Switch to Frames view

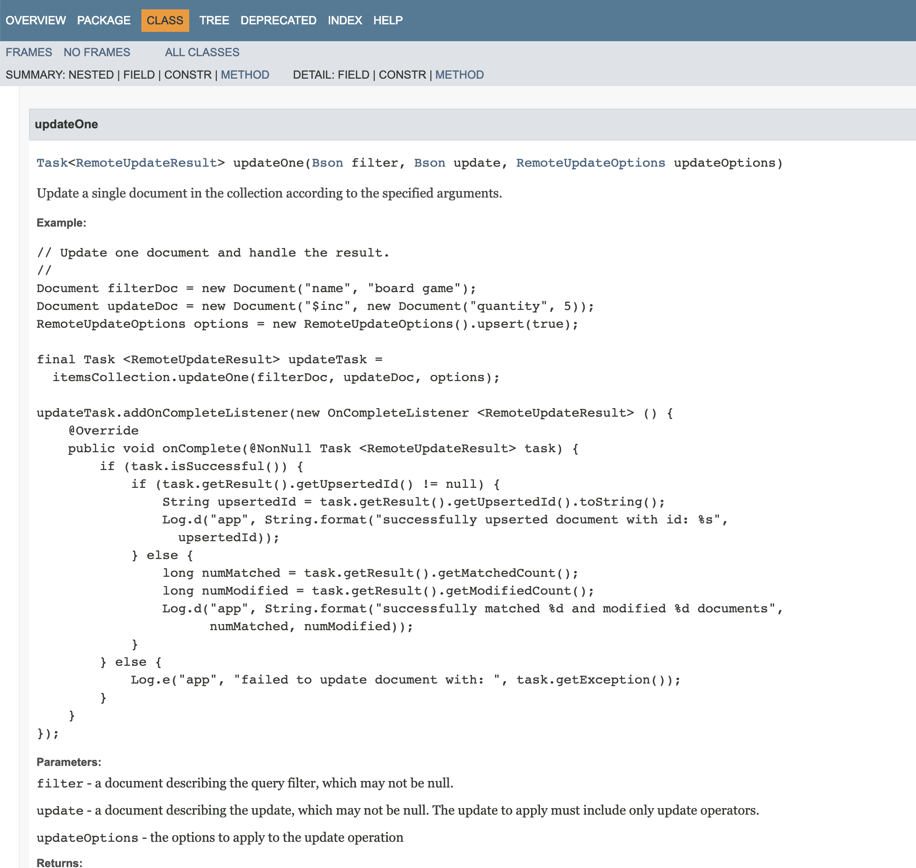pos(29,52)
